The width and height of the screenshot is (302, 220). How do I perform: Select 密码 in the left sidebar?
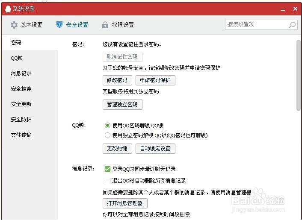pos(30,42)
